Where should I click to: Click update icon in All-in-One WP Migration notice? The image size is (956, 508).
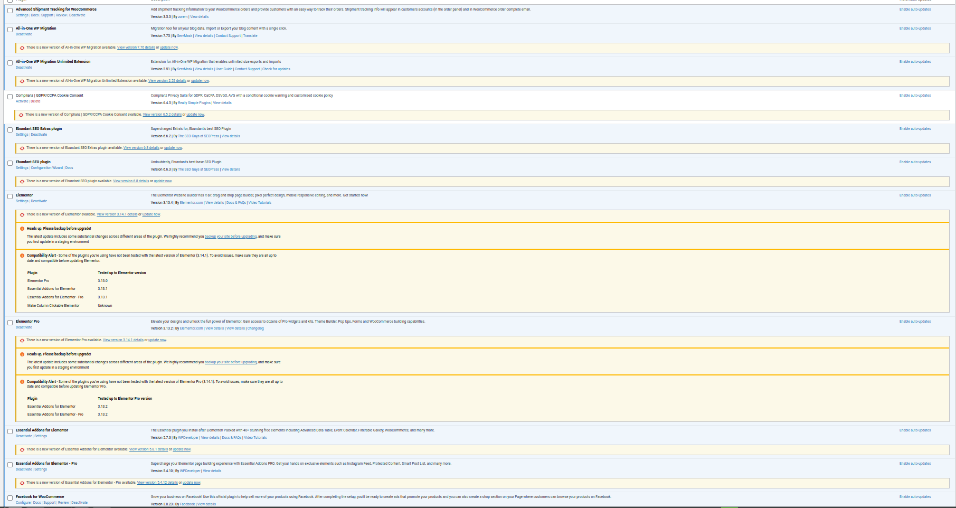pyautogui.click(x=22, y=48)
